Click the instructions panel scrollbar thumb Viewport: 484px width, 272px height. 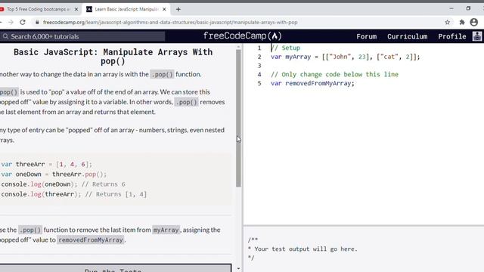pos(238,118)
